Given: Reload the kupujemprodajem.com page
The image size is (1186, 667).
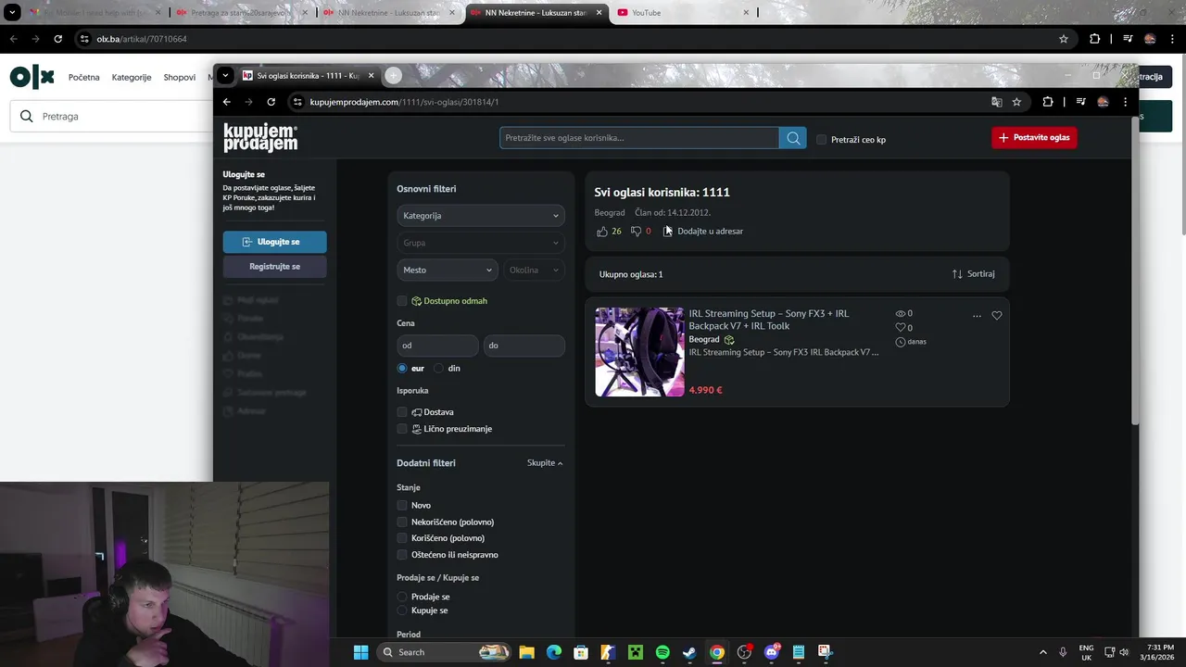Looking at the screenshot, I should pyautogui.click(x=271, y=102).
